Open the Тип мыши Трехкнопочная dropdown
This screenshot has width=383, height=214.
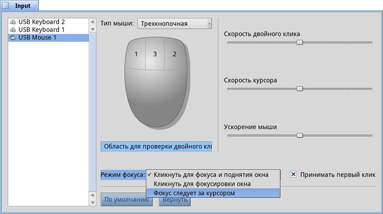click(x=174, y=24)
